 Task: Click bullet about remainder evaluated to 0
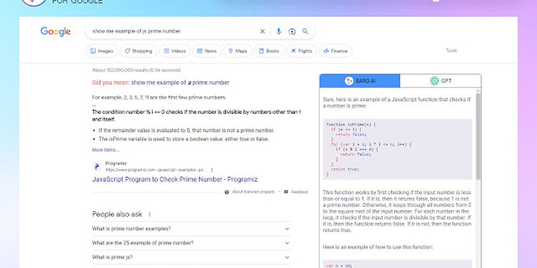tap(186, 130)
